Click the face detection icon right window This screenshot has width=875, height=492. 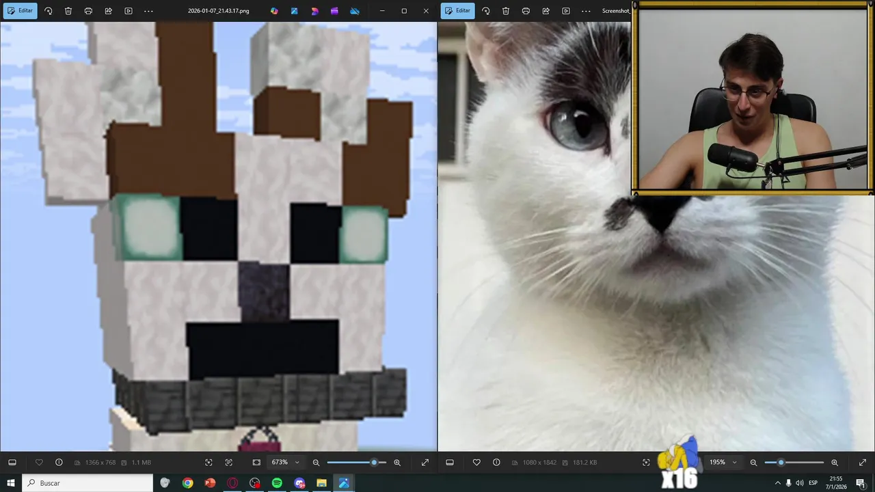click(x=646, y=463)
